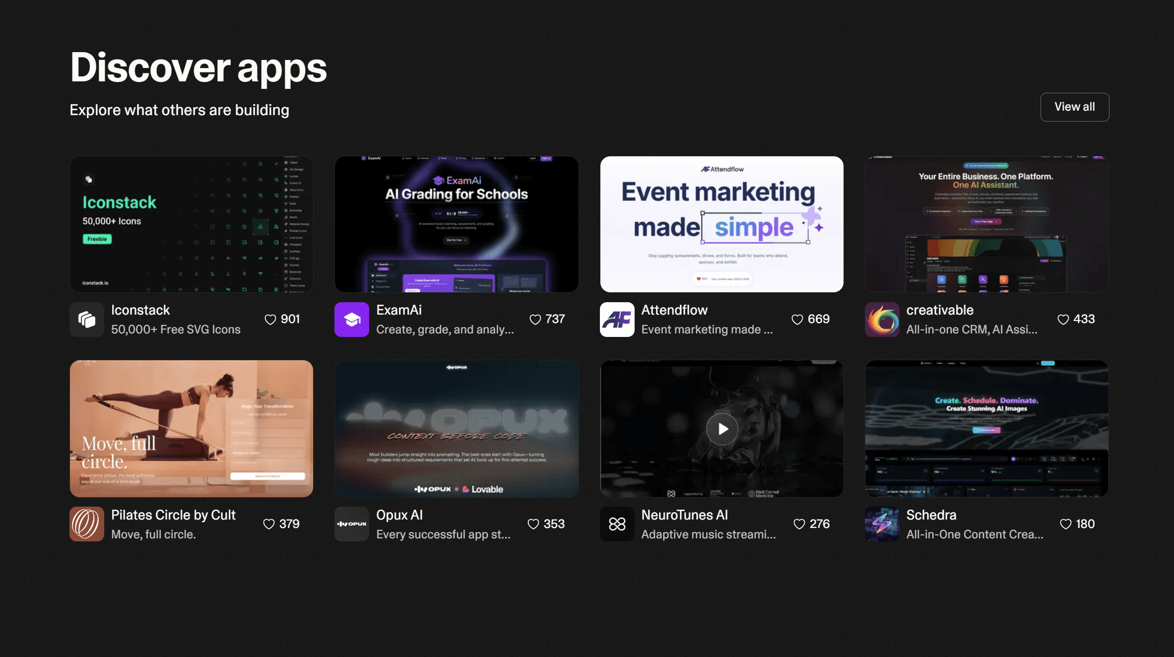The height and width of the screenshot is (657, 1174).
Task: Open the Pilates Circle preview image
Action: (192, 429)
